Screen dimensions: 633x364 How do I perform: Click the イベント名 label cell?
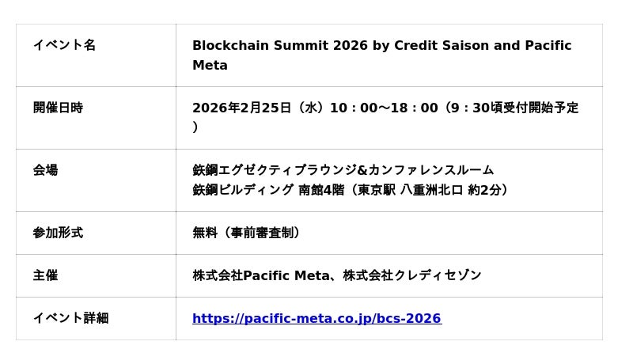(64, 45)
